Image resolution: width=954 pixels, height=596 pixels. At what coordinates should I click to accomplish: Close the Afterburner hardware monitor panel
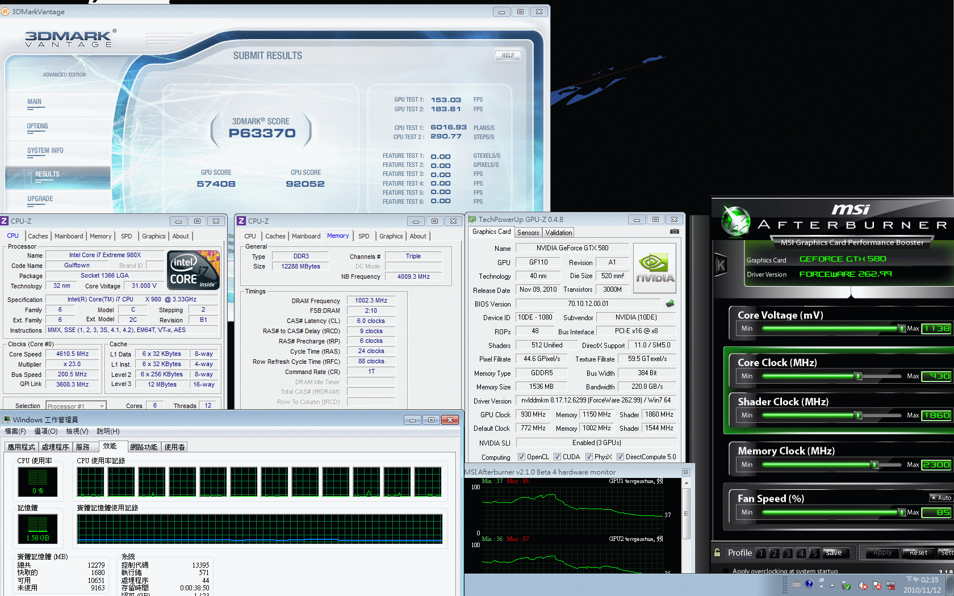685,472
